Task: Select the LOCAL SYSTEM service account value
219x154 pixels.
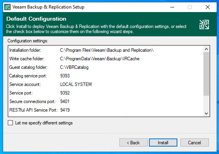Action: [x=76, y=84]
